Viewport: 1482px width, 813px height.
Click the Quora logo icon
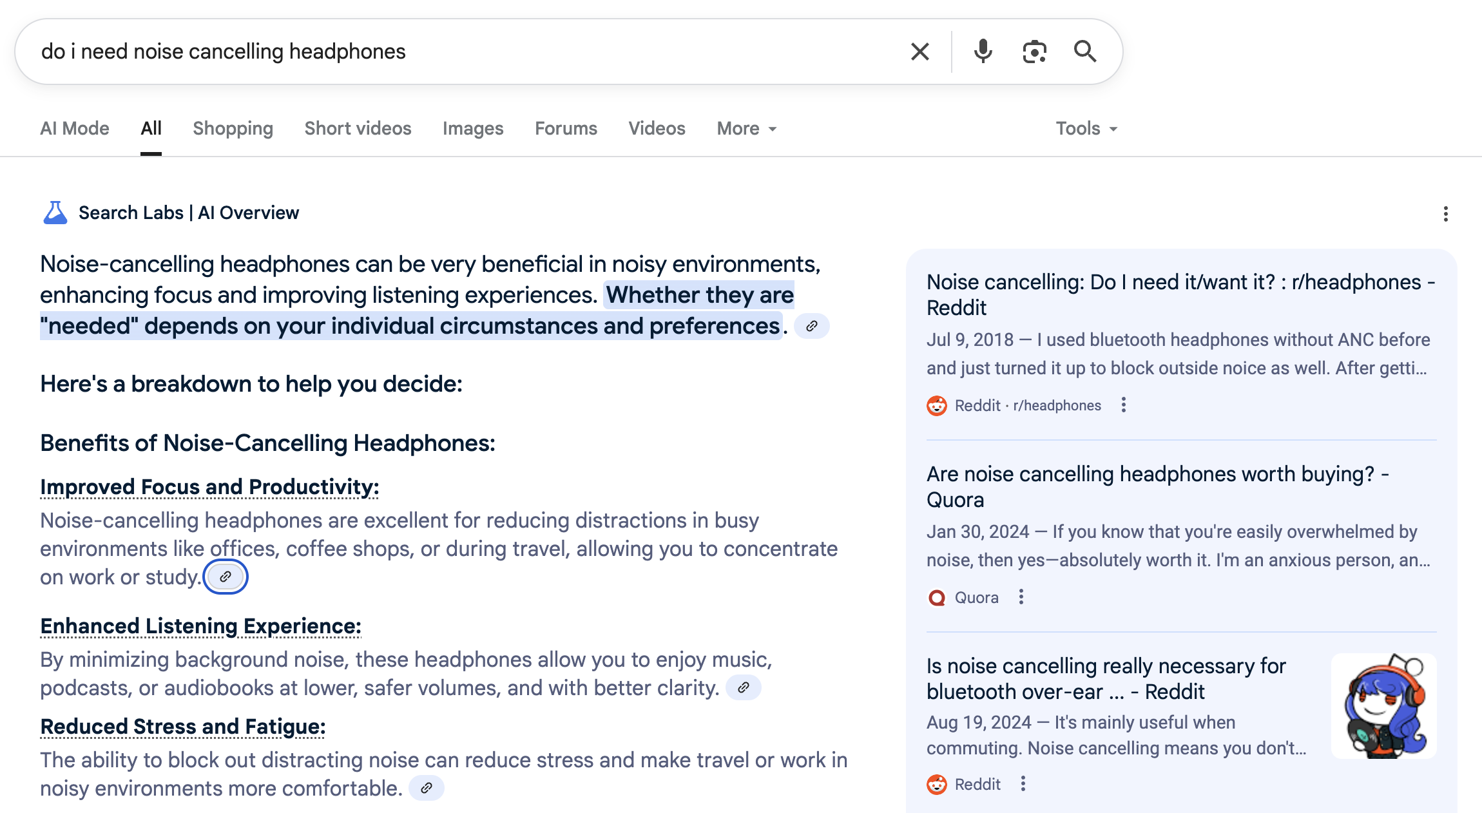938,597
